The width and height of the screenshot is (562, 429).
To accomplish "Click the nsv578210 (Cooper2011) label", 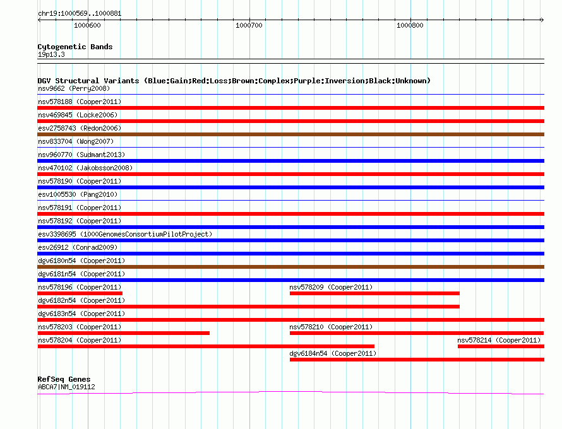I will coord(331,327).
